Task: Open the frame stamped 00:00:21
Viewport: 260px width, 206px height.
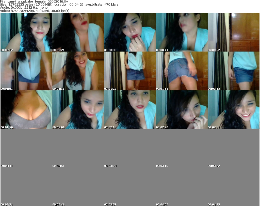Action: click(78, 32)
